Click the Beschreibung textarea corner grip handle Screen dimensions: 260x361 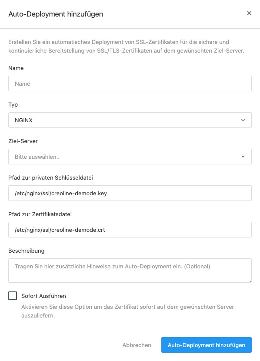250,281
